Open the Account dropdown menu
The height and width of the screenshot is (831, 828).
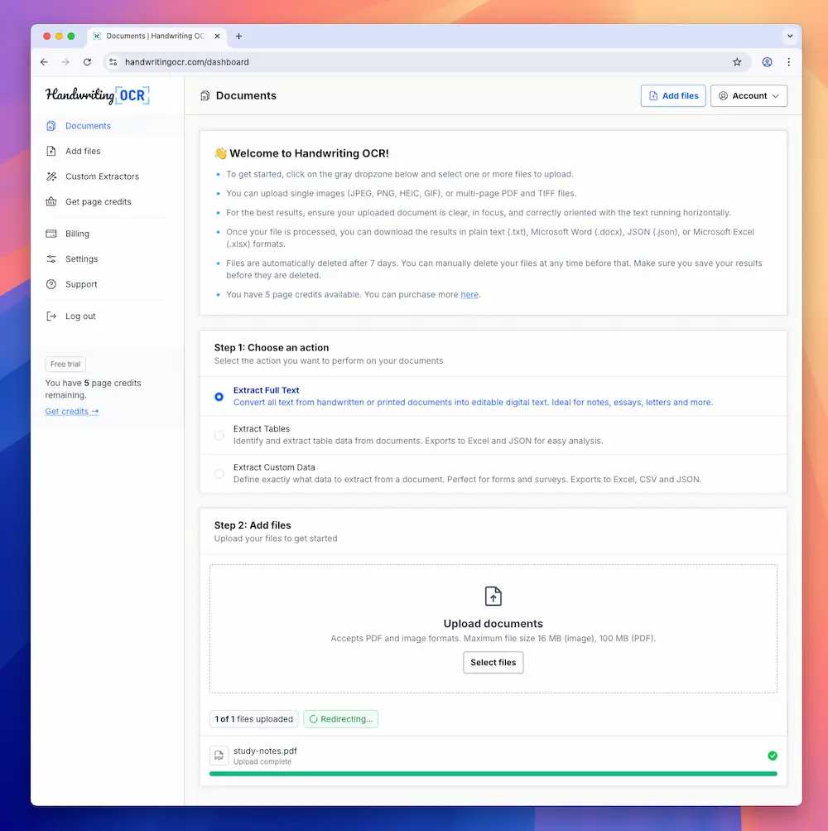749,96
